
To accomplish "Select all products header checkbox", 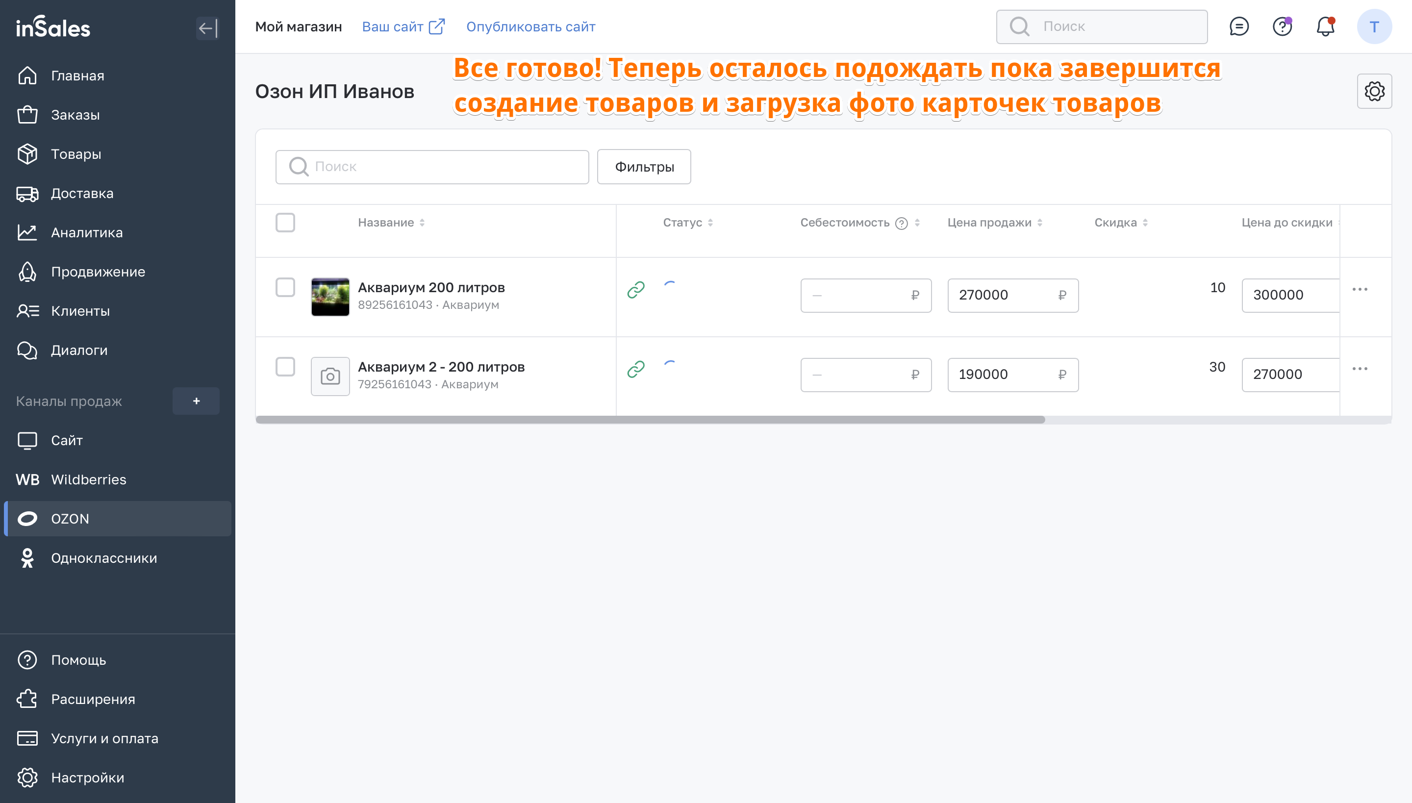I will pos(285,223).
